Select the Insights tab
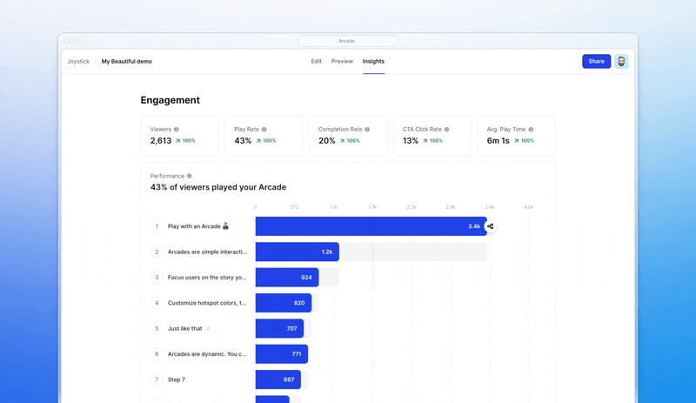Viewport: 696px width, 403px height. tap(373, 61)
